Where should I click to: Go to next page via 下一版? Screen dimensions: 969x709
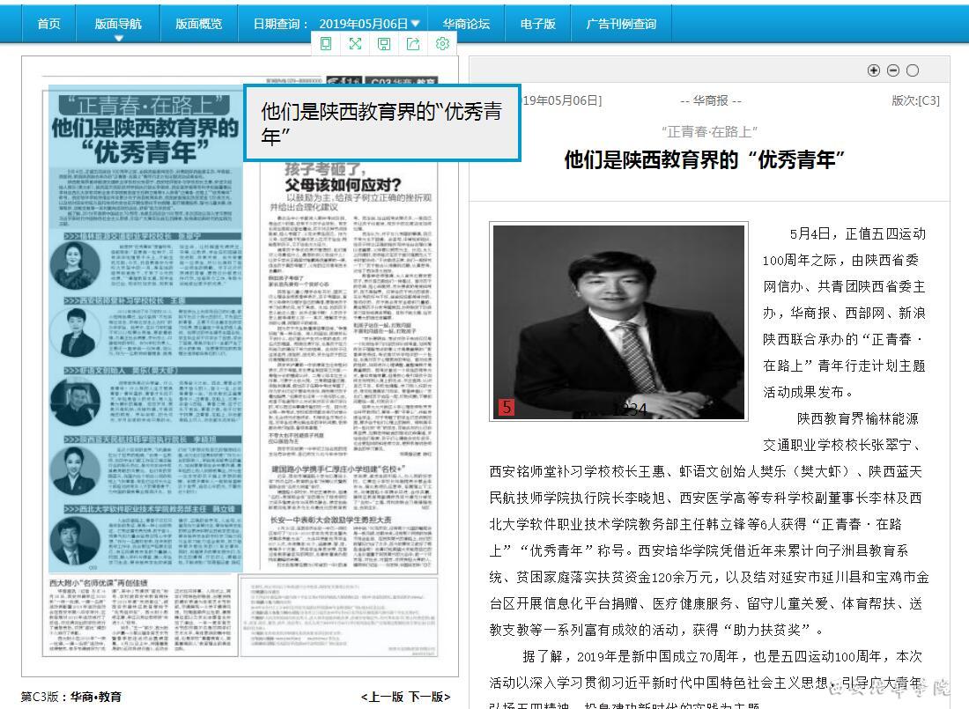[x=429, y=697]
